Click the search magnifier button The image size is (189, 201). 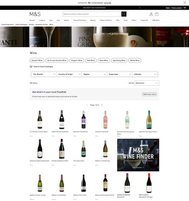(124, 14)
